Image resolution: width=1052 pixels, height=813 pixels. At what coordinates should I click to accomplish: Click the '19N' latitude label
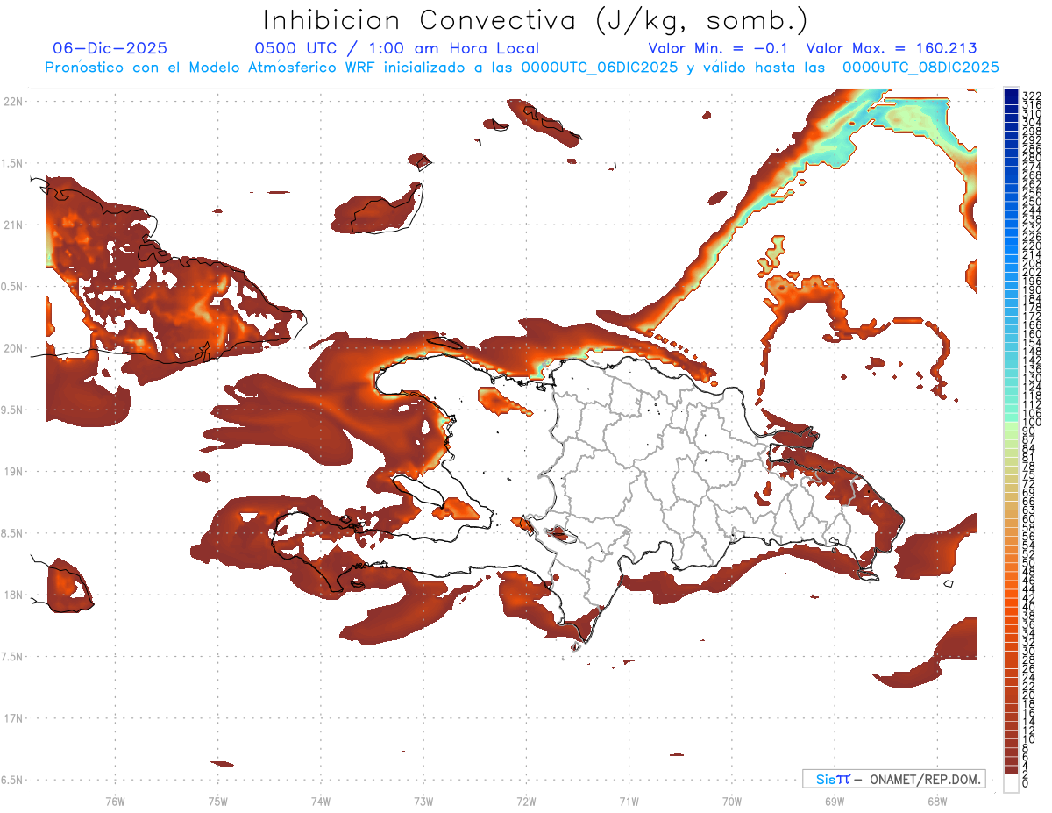[x=13, y=472]
